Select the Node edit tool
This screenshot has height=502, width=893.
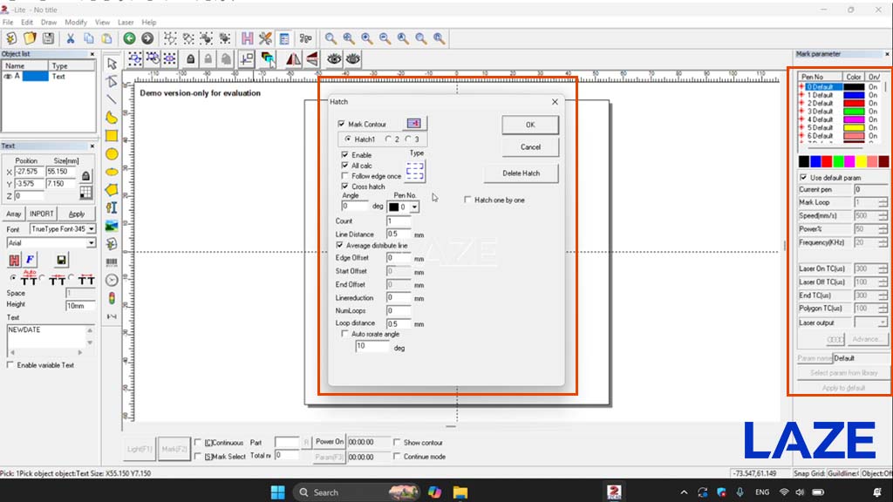[112, 81]
